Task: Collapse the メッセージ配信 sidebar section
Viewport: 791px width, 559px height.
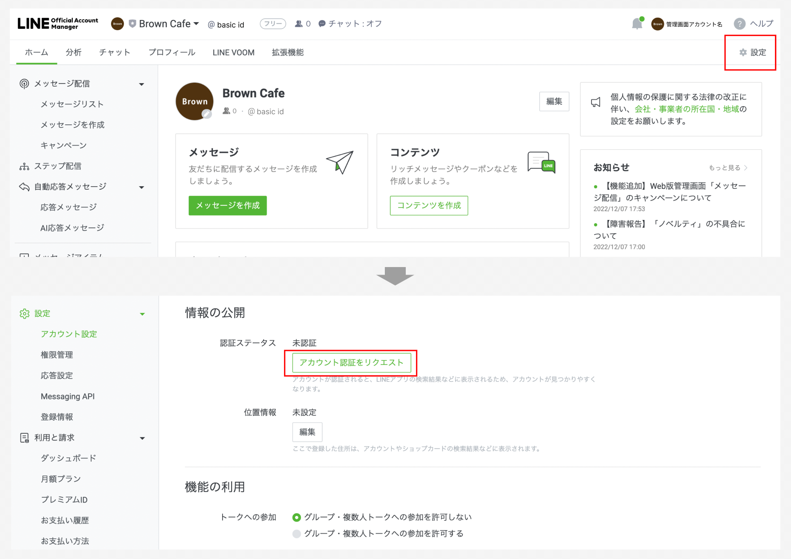Action: (142, 84)
